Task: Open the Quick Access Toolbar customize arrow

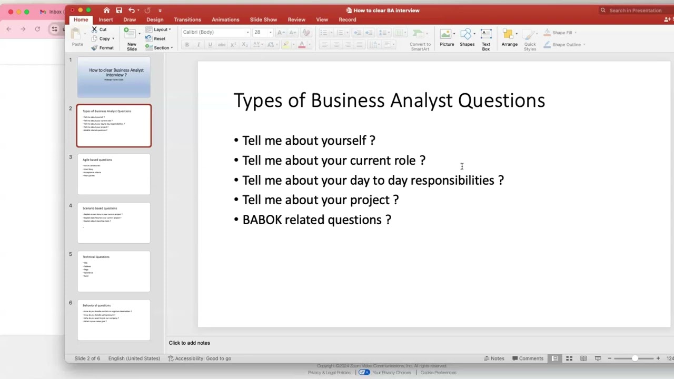Action: coord(160,11)
